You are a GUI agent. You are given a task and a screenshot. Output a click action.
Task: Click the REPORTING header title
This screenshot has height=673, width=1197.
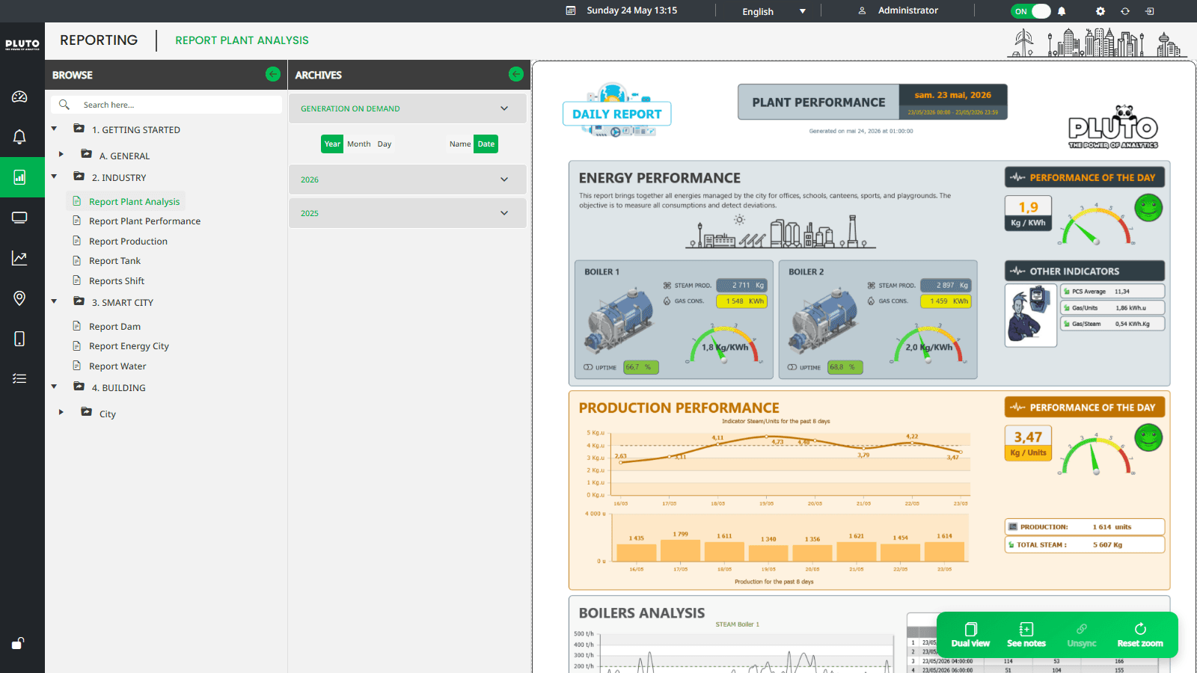(99, 40)
